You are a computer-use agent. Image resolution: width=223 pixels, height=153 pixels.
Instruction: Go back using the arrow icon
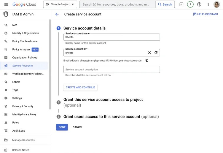(57, 14)
